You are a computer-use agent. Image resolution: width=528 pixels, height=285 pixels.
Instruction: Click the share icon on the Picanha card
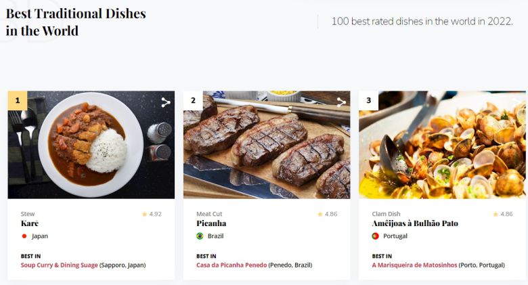(341, 102)
